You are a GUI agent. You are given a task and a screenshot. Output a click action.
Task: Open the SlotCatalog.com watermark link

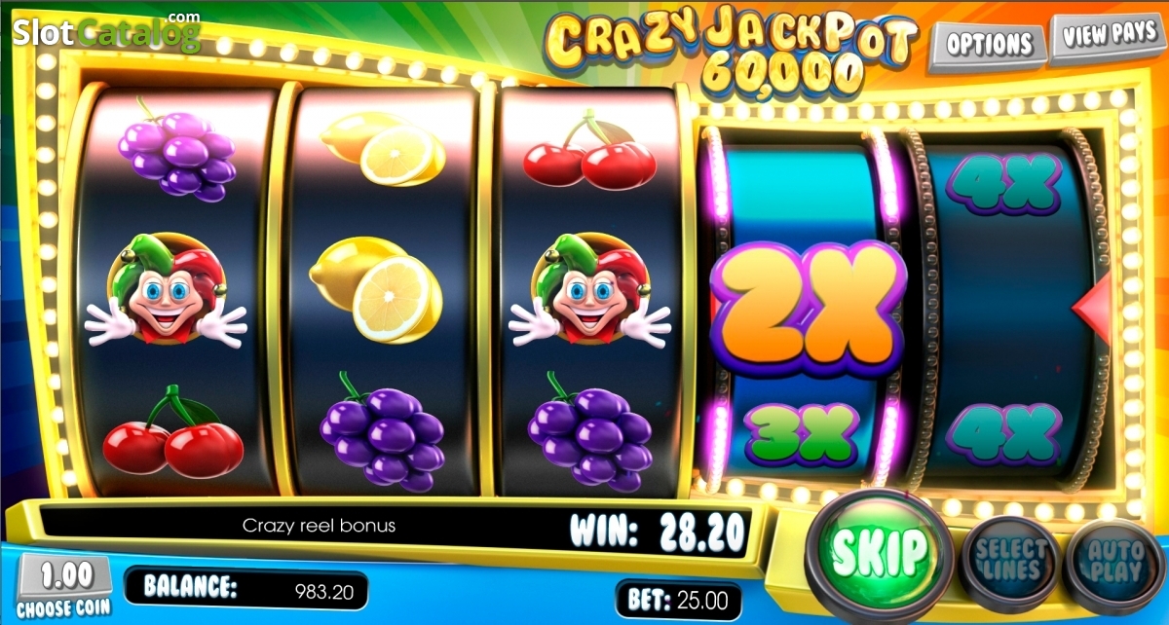click(x=107, y=32)
